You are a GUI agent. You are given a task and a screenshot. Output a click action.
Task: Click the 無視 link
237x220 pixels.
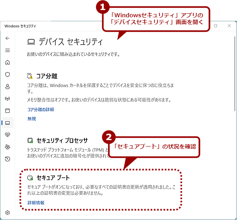[x=32, y=119]
